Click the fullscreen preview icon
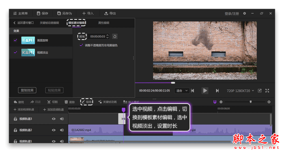Image resolution: width=284 pixels, height=152 pixels. pyautogui.click(x=267, y=91)
